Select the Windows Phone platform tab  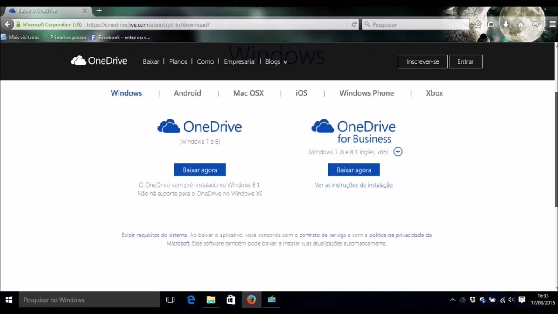click(x=367, y=93)
